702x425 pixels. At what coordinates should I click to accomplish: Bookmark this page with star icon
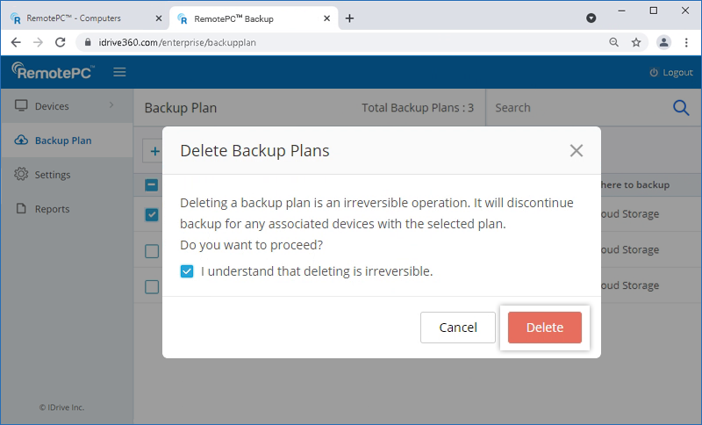(636, 42)
